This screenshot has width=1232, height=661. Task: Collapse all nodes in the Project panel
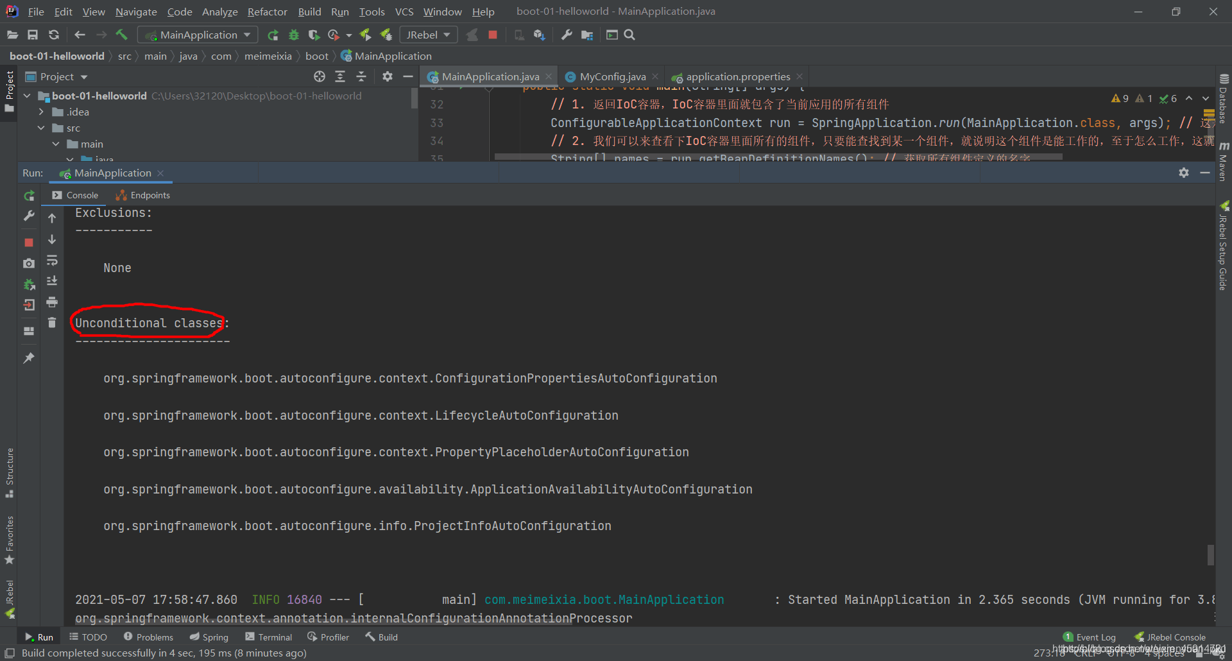[361, 76]
